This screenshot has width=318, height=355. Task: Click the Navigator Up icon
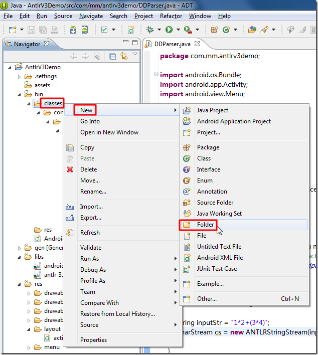(97, 56)
